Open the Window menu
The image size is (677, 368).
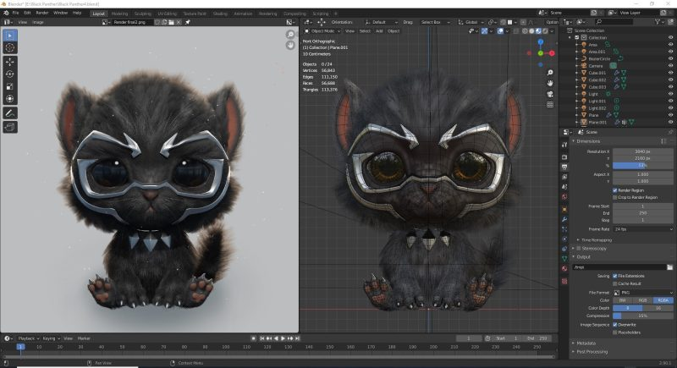60,13
